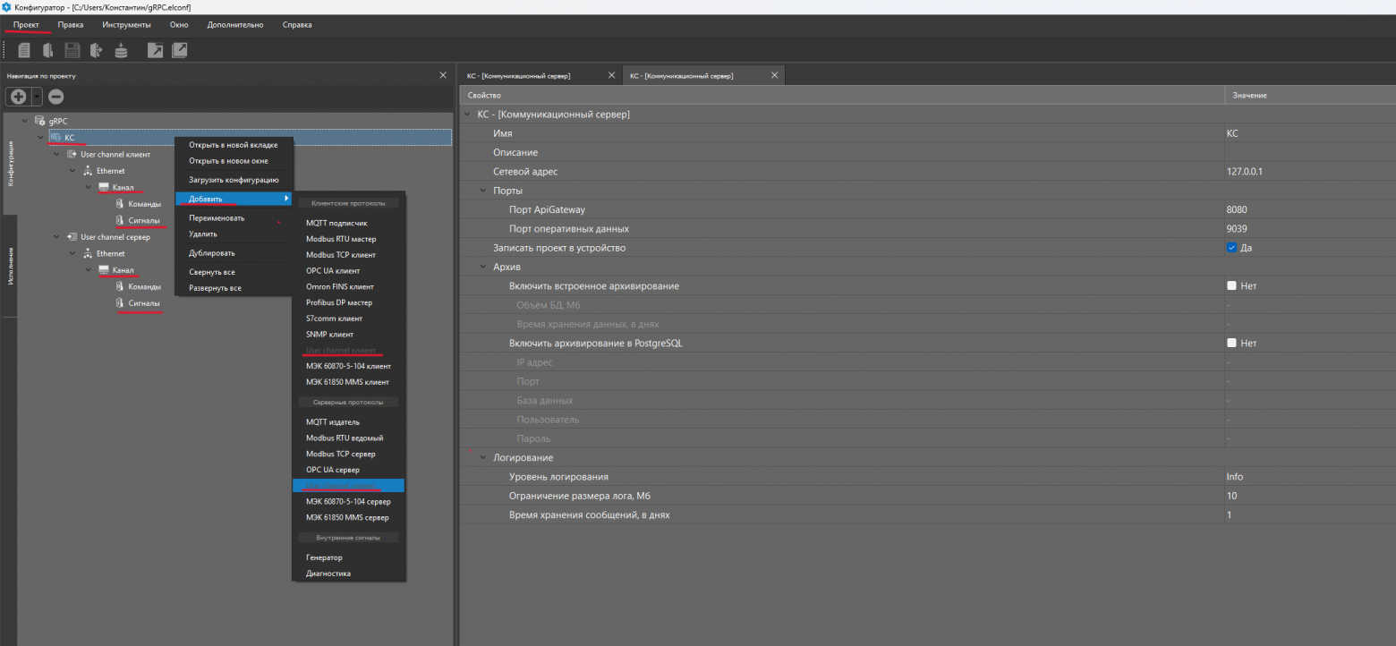This screenshot has height=646, width=1396.
Task: Click the stacked-squares arrow icon in toolbar
Action: pyautogui.click(x=180, y=50)
